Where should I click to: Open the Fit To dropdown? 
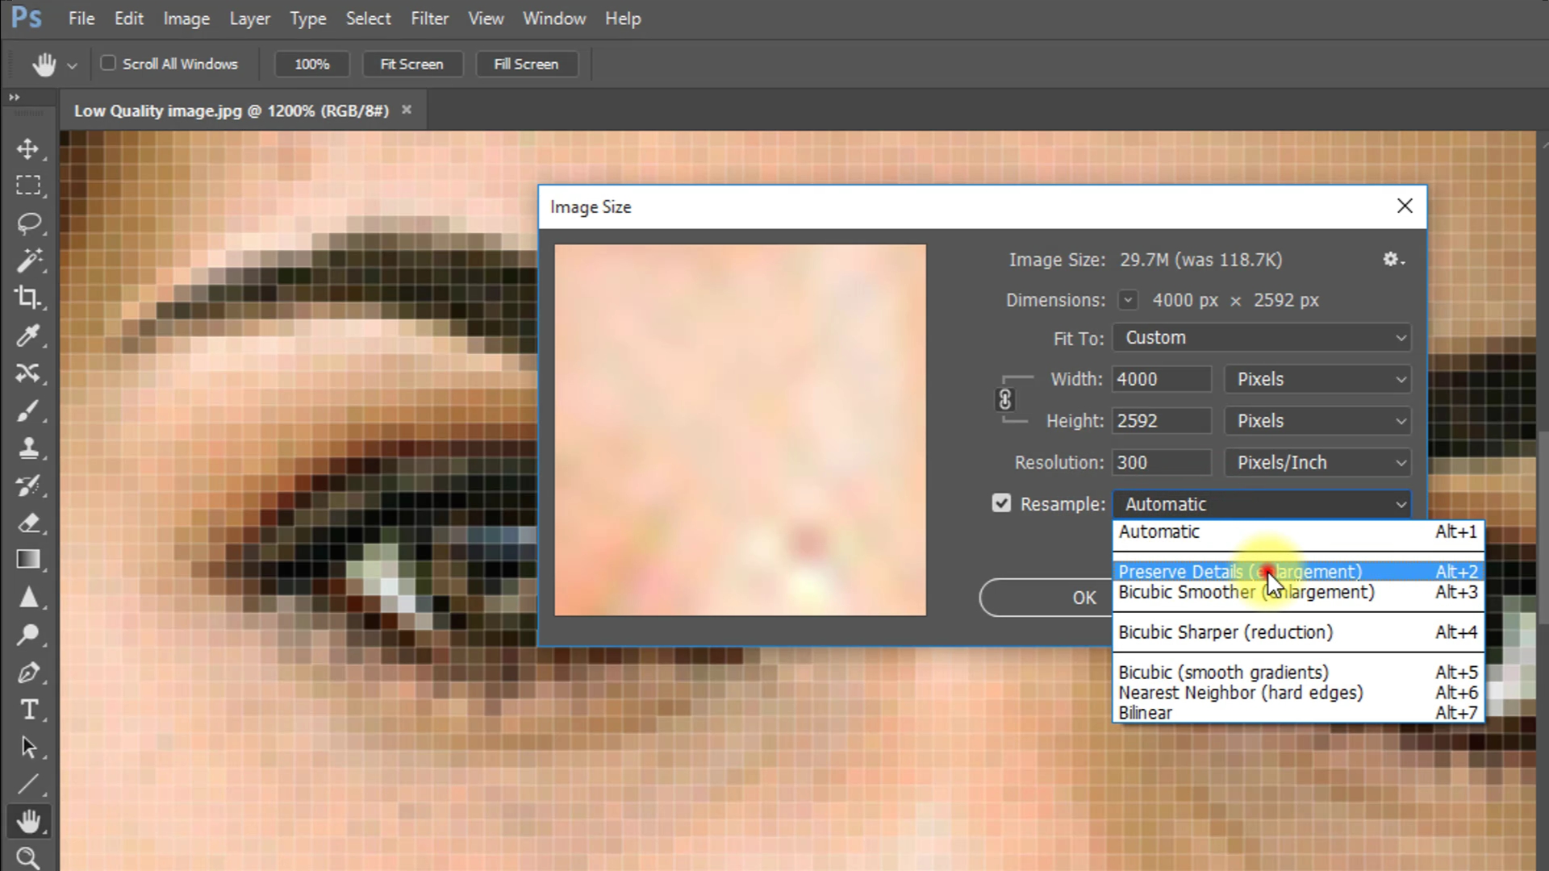point(1261,337)
